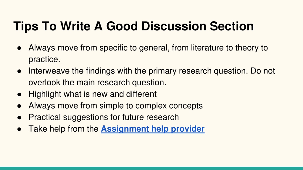Viewport: 303px width, 170px height.
Task: Click the plain text "Take help from the"
Action: (x=63, y=129)
